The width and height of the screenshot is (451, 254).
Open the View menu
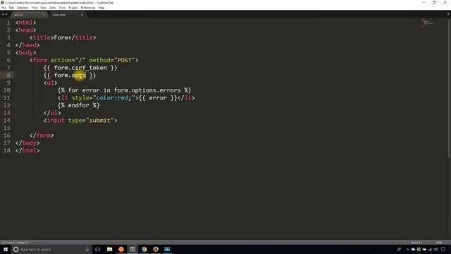(x=43, y=8)
